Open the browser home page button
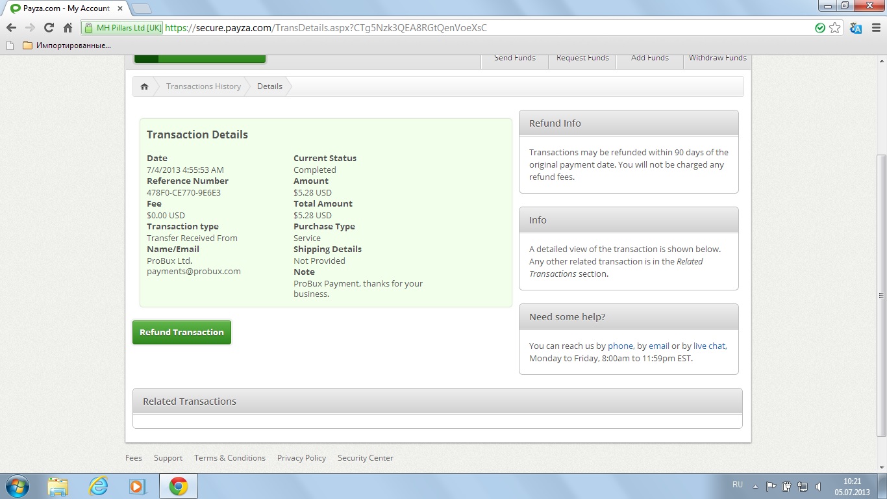Viewport: 887px width, 499px height. 68,28
